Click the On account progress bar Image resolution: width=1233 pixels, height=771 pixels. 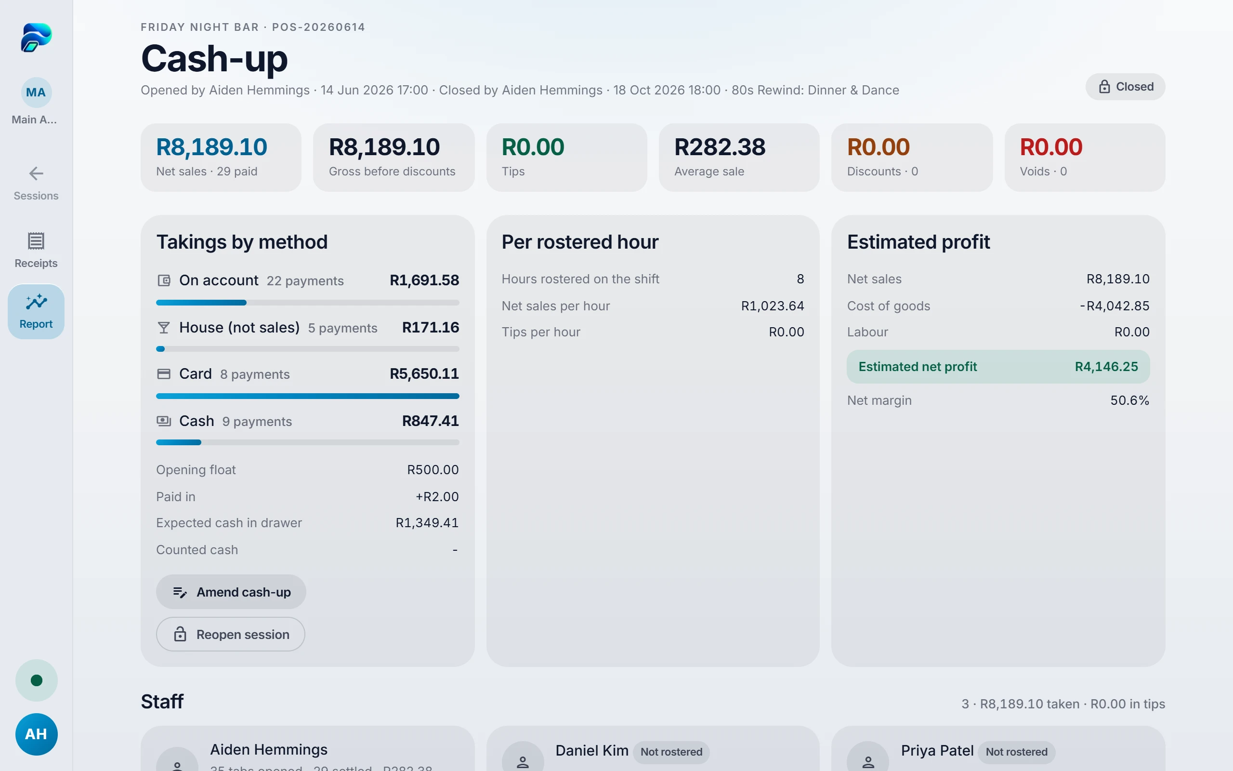pyautogui.click(x=307, y=303)
